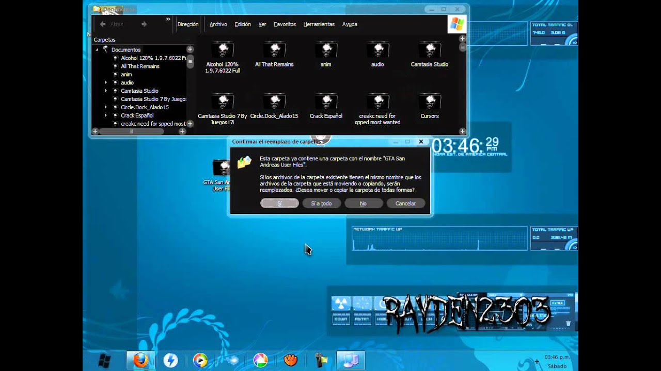Select creakc need for spped tree item
This screenshot has width=661, height=371.
pos(153,124)
